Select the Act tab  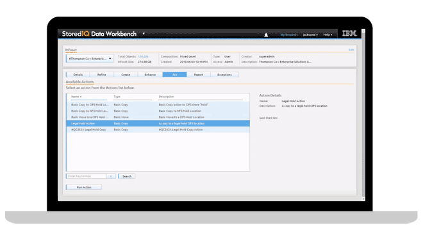174,75
